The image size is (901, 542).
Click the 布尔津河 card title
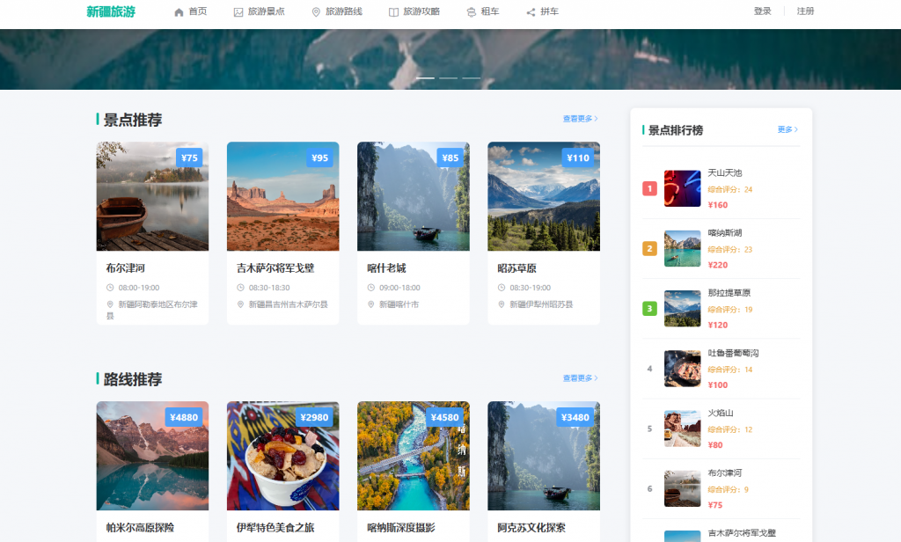coord(125,267)
